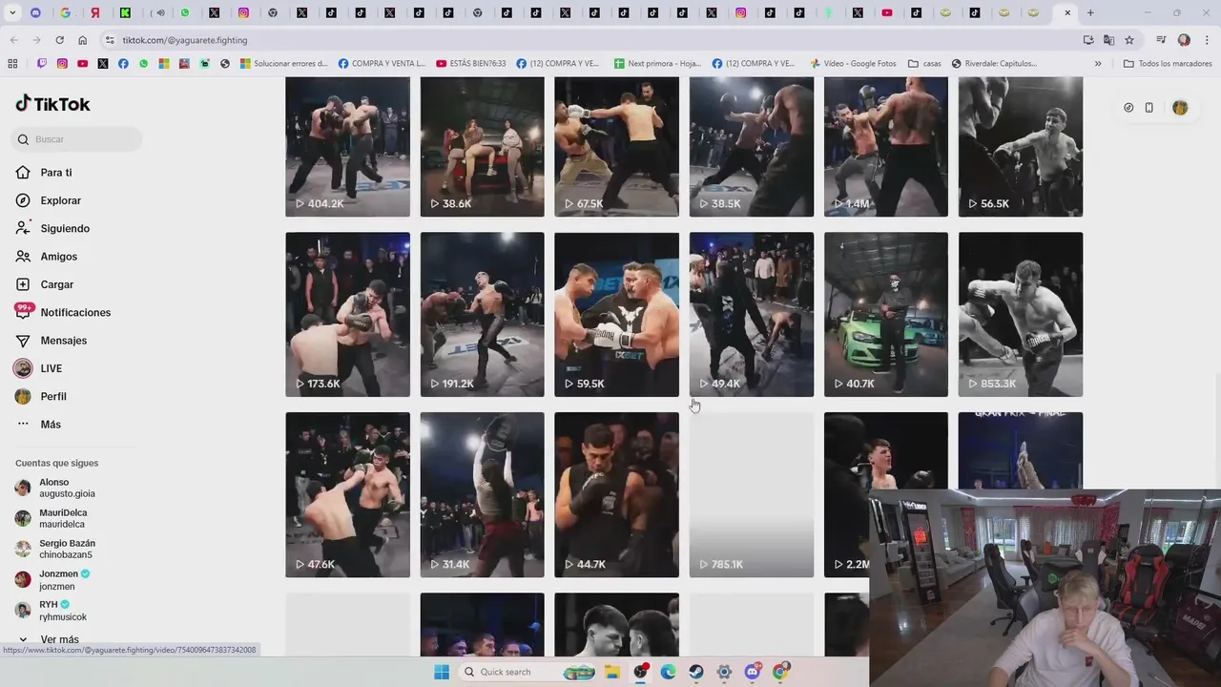The width and height of the screenshot is (1221, 687).
Task: Open the Twitch bookmark icon
Action: click(42, 64)
